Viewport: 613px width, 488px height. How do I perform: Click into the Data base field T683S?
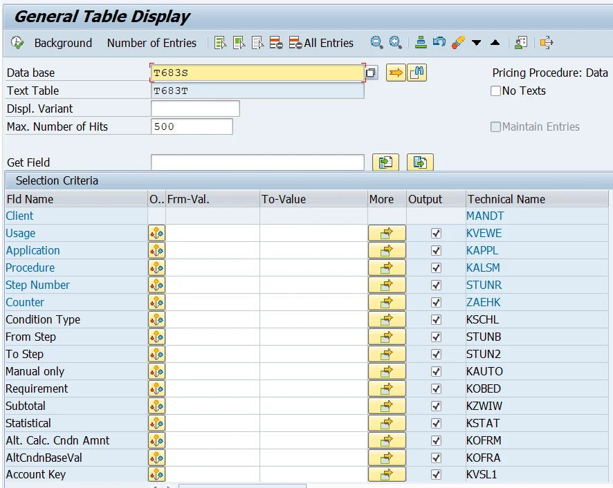pyautogui.click(x=257, y=73)
